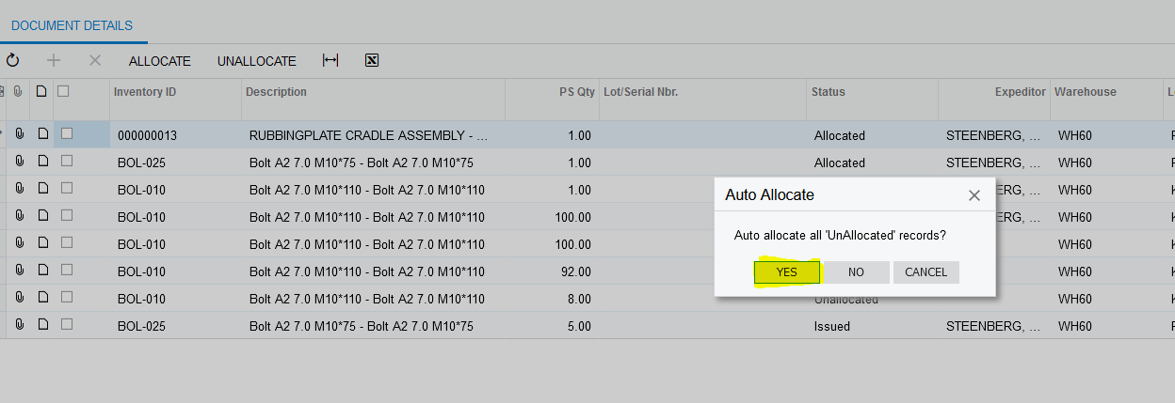Close the Auto Allocate dialog

coord(974,195)
